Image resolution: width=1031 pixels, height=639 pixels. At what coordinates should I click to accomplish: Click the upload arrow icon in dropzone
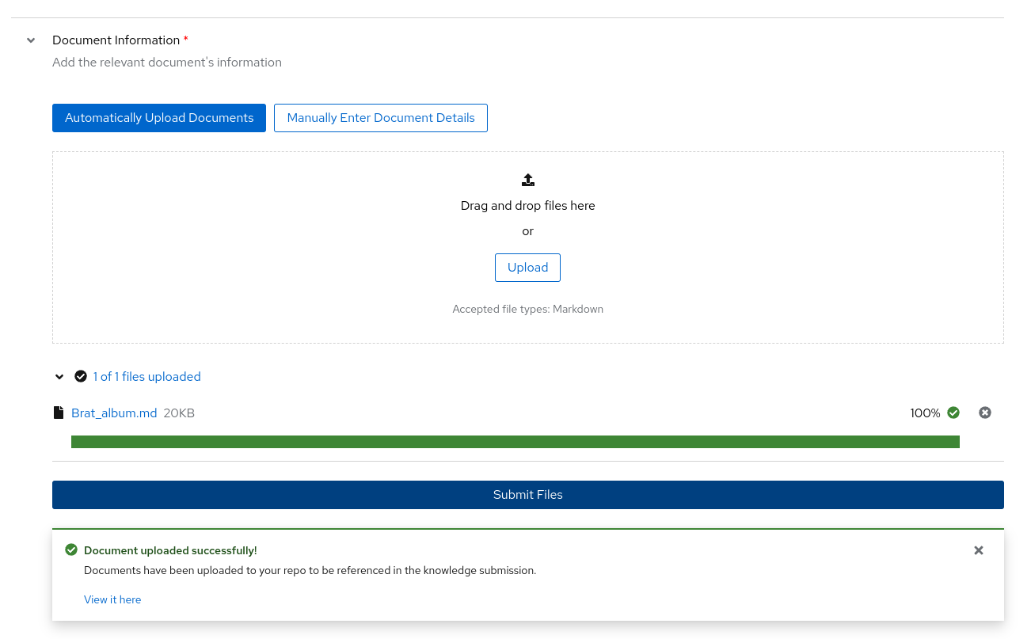click(528, 180)
